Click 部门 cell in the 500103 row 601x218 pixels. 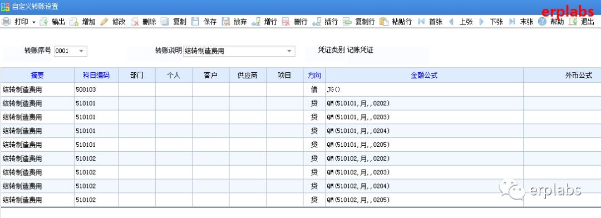[x=137, y=90]
